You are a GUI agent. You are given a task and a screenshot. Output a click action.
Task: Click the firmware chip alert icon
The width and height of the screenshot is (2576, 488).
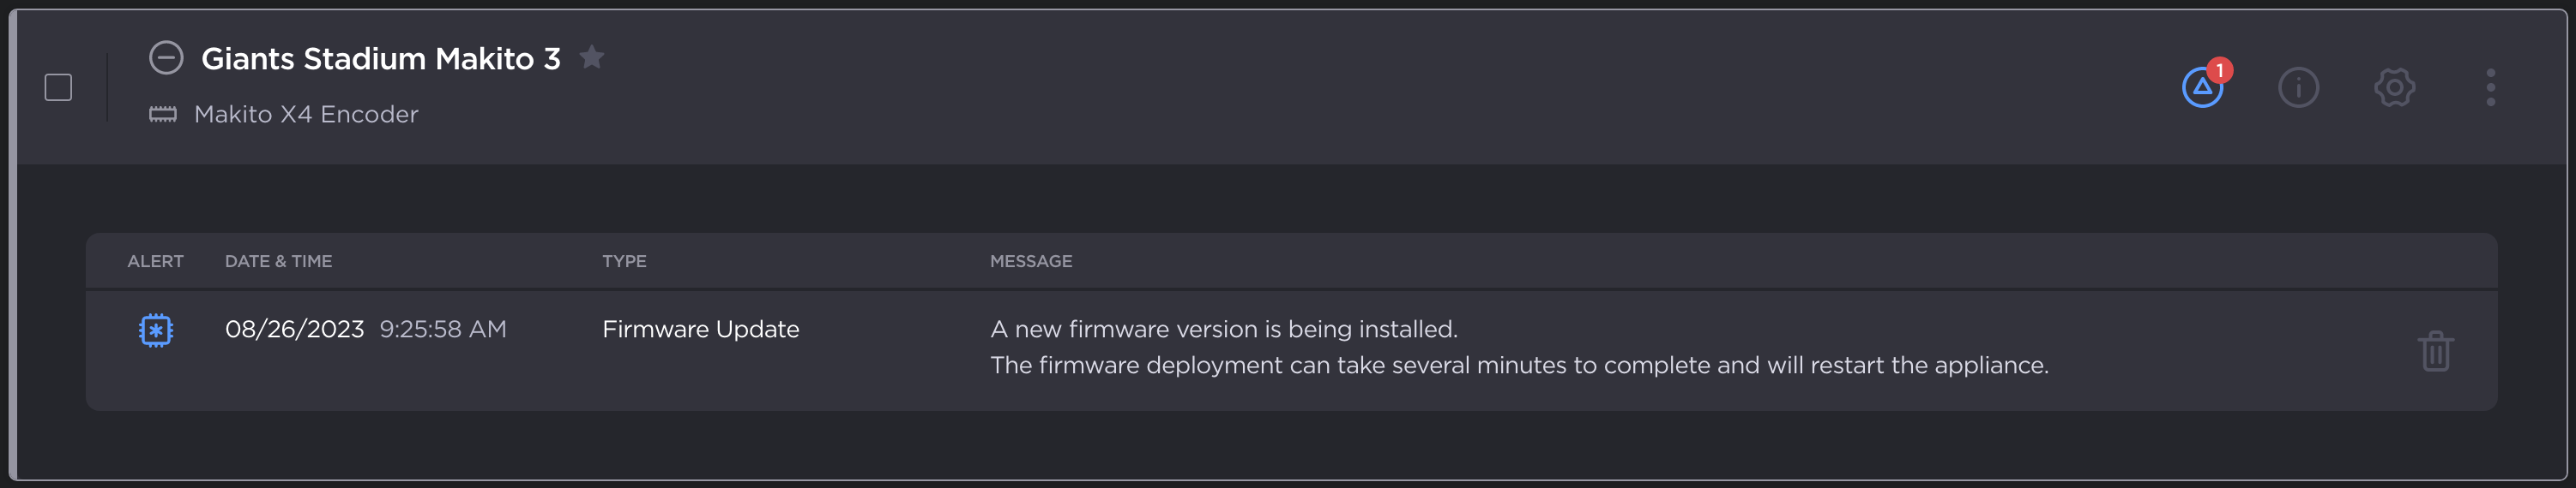point(156,330)
